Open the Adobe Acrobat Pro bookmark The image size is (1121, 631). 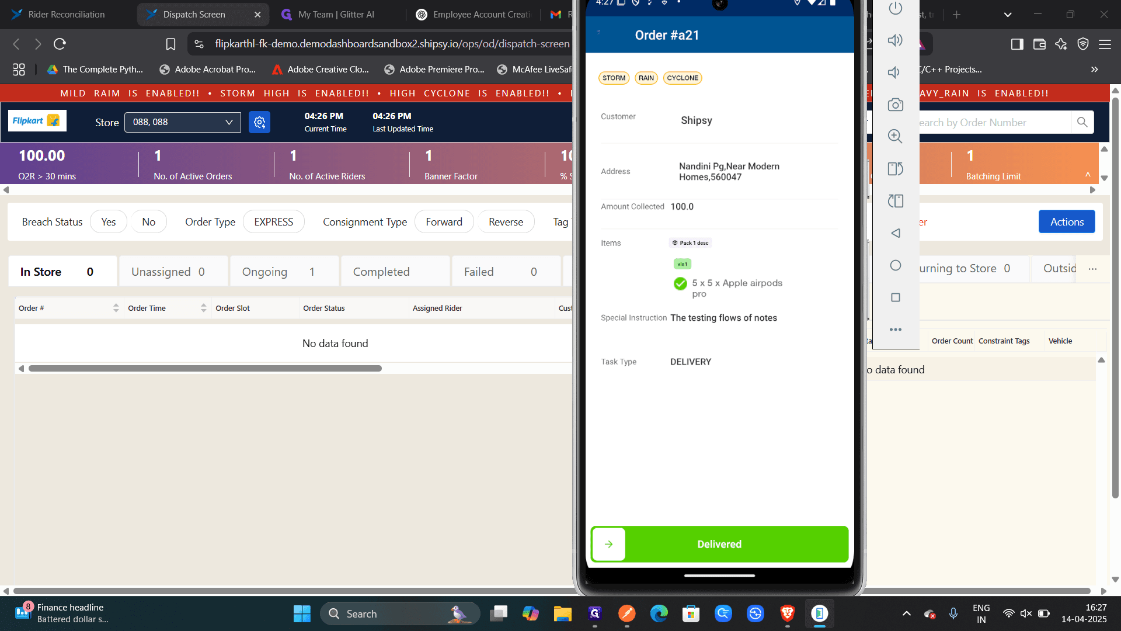(208, 70)
